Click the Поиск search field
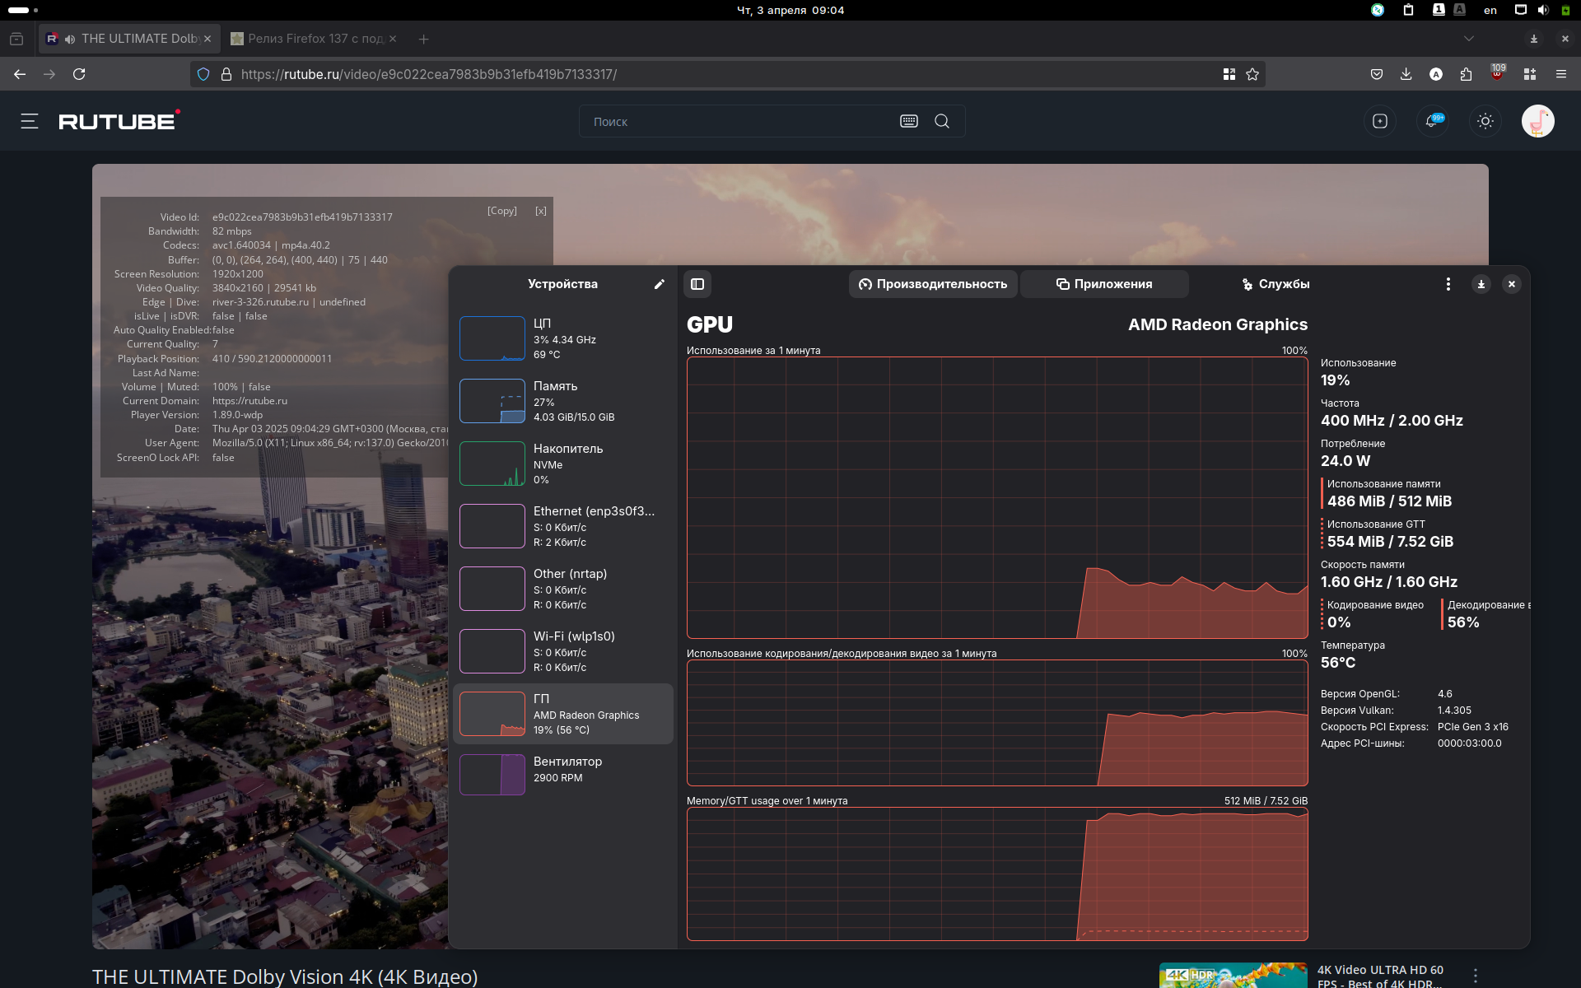Screen dimensions: 1581x988 coord(741,121)
